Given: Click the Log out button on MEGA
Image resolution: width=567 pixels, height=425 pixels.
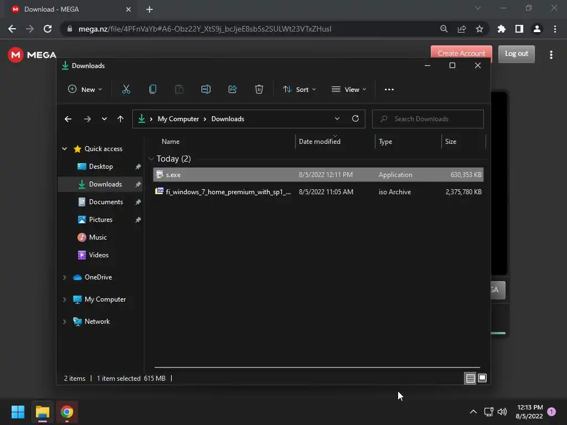Looking at the screenshot, I should pos(517,54).
